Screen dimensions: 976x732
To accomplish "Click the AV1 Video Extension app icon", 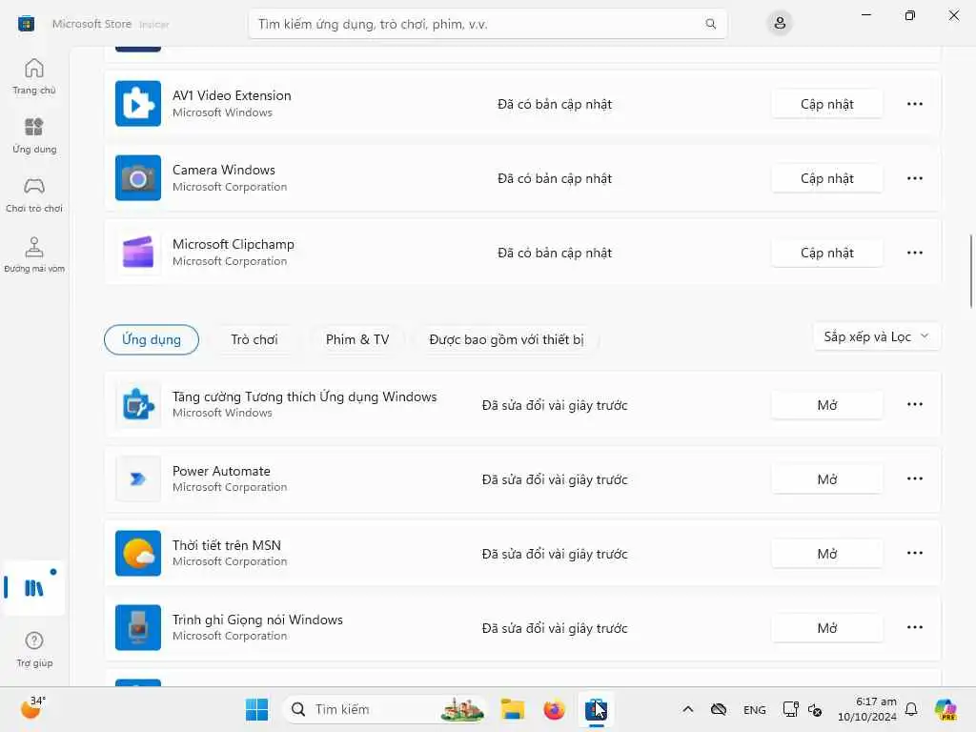I will click(138, 103).
